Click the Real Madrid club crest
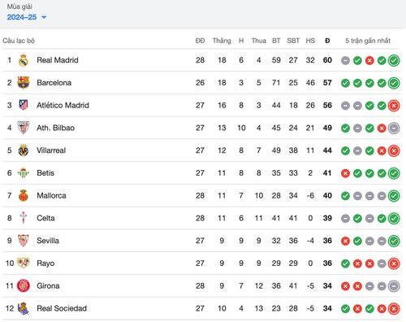 24,60
